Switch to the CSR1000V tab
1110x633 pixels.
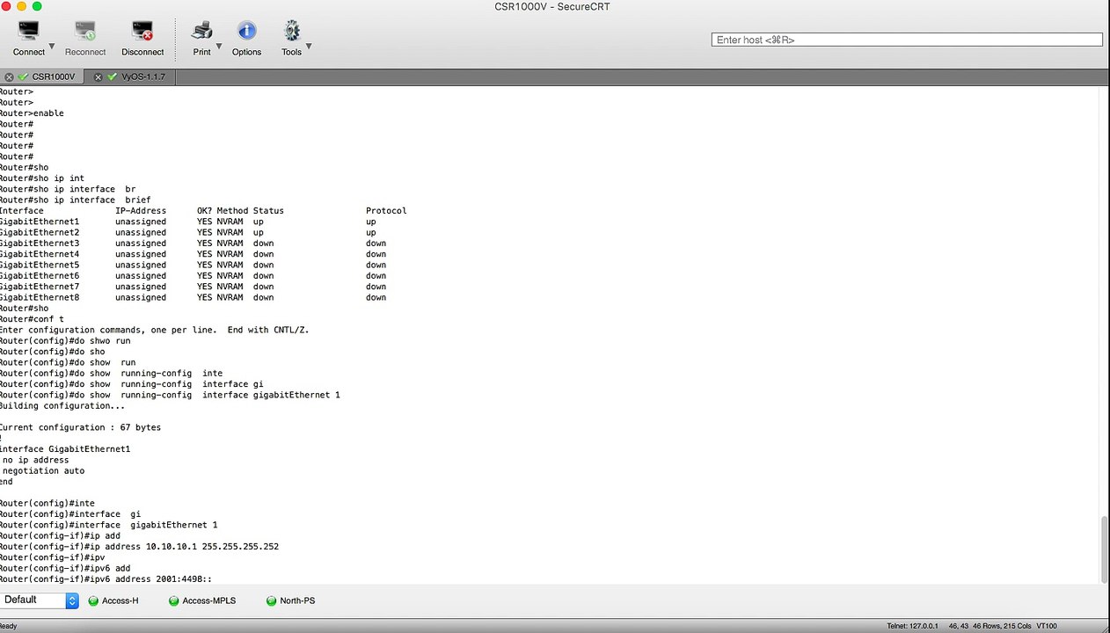(54, 77)
